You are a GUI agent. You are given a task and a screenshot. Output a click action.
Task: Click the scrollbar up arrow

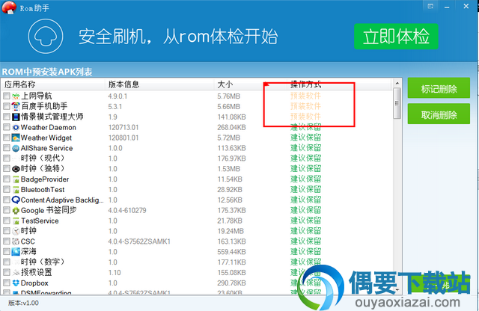pos(397,83)
